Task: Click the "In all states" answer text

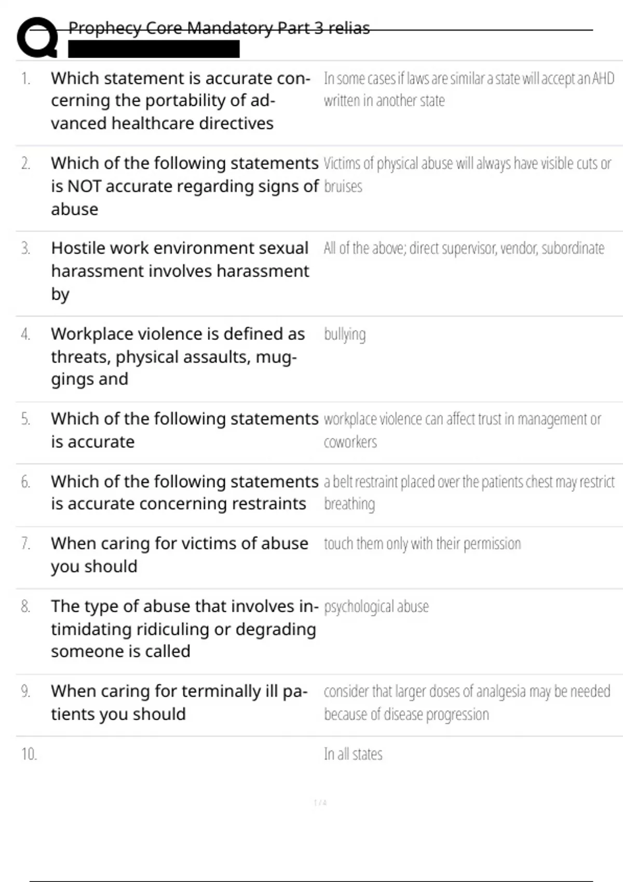Action: [353, 754]
